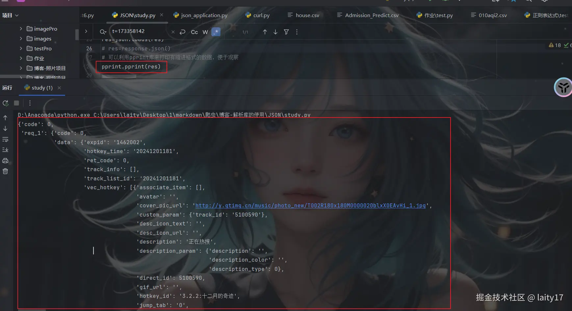Click the python.exe command path line
The width and height of the screenshot is (572, 311).
click(x=164, y=115)
